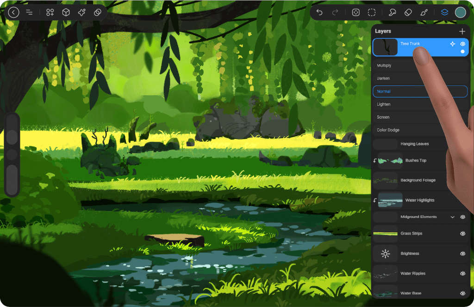Toggle visibility of Water Ripples layer
This screenshot has height=307, width=474.
click(x=462, y=273)
